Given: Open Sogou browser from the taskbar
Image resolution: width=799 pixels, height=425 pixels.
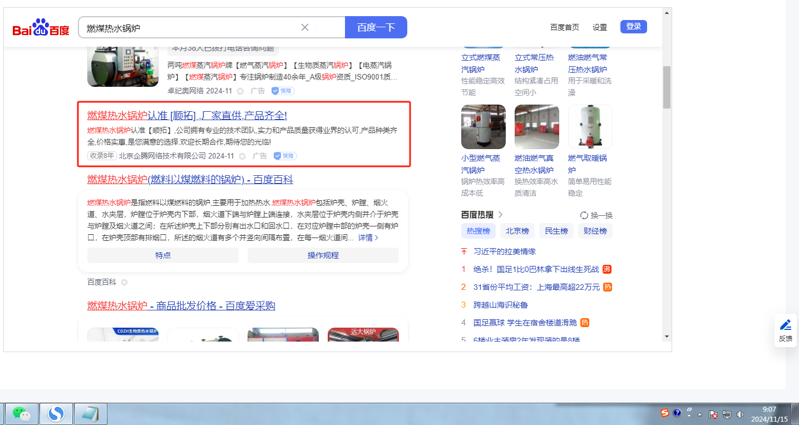Looking at the screenshot, I should [56, 413].
